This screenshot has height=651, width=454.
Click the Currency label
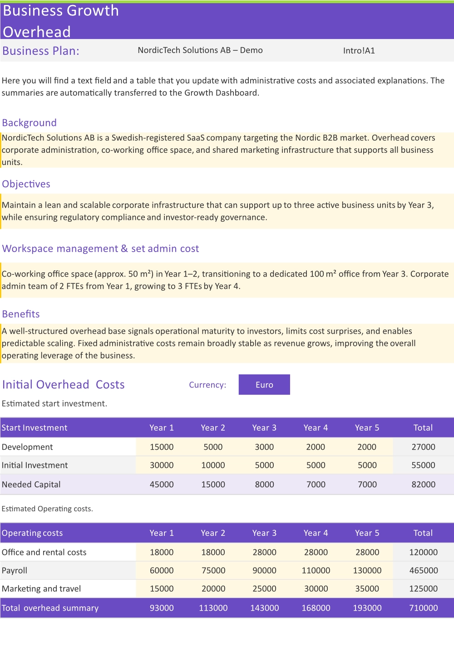pos(207,385)
